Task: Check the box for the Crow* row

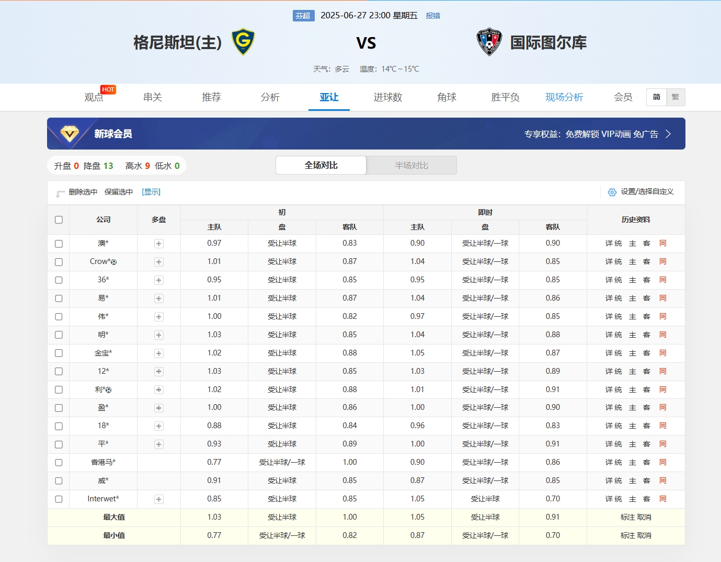Action: tap(59, 262)
